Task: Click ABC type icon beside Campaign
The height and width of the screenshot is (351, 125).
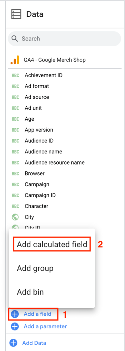Action: (15, 184)
